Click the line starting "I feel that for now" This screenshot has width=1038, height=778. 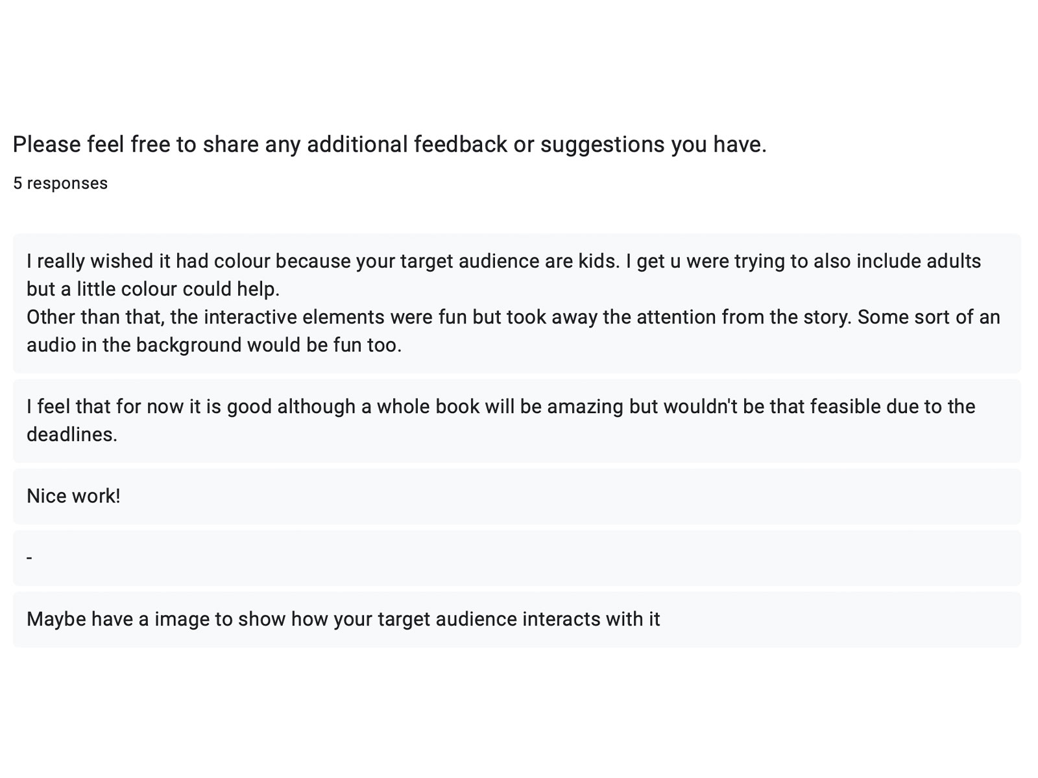[501, 407]
